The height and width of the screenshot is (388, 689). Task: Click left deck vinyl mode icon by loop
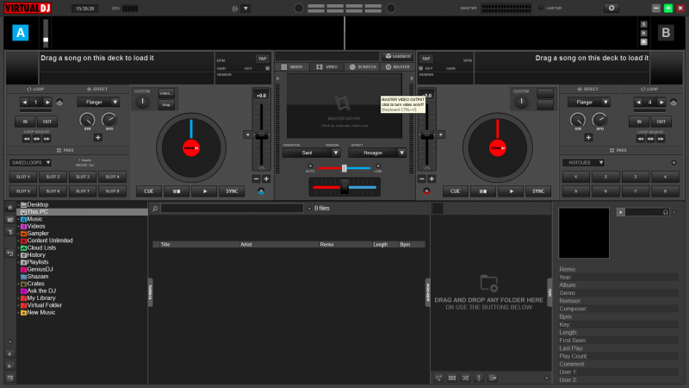coord(59,103)
